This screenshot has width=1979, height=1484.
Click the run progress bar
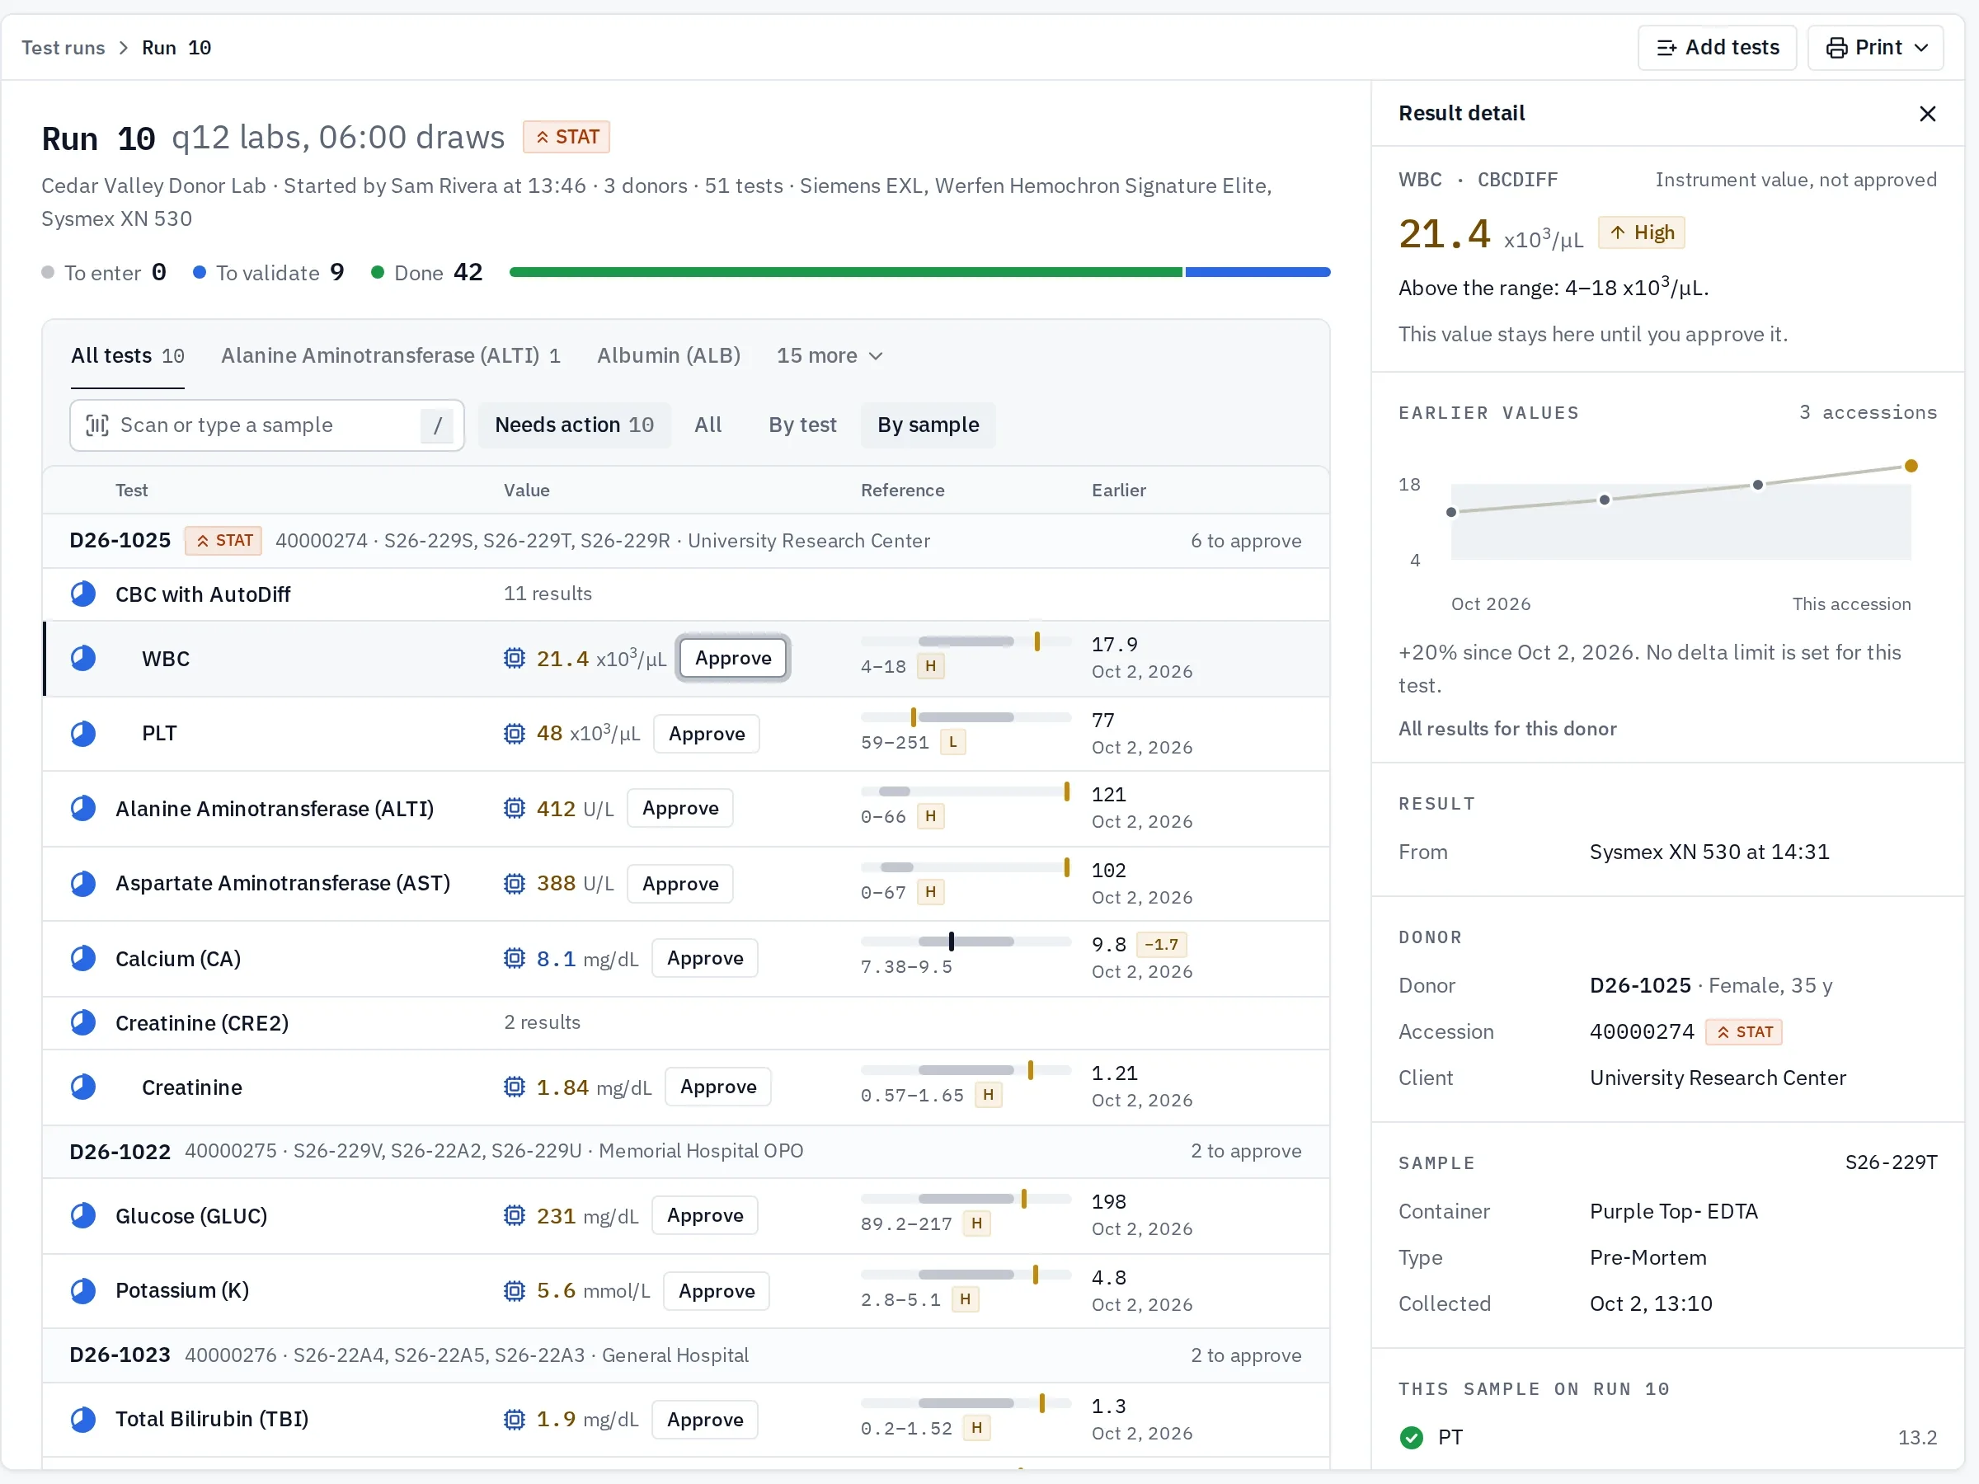(919, 272)
